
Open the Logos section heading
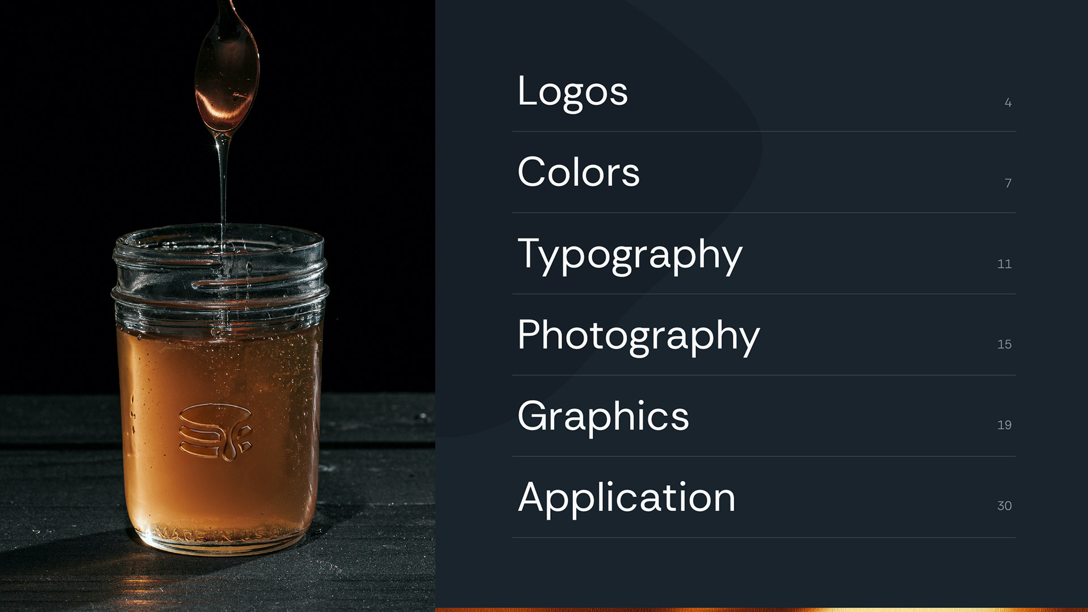pos(572,92)
